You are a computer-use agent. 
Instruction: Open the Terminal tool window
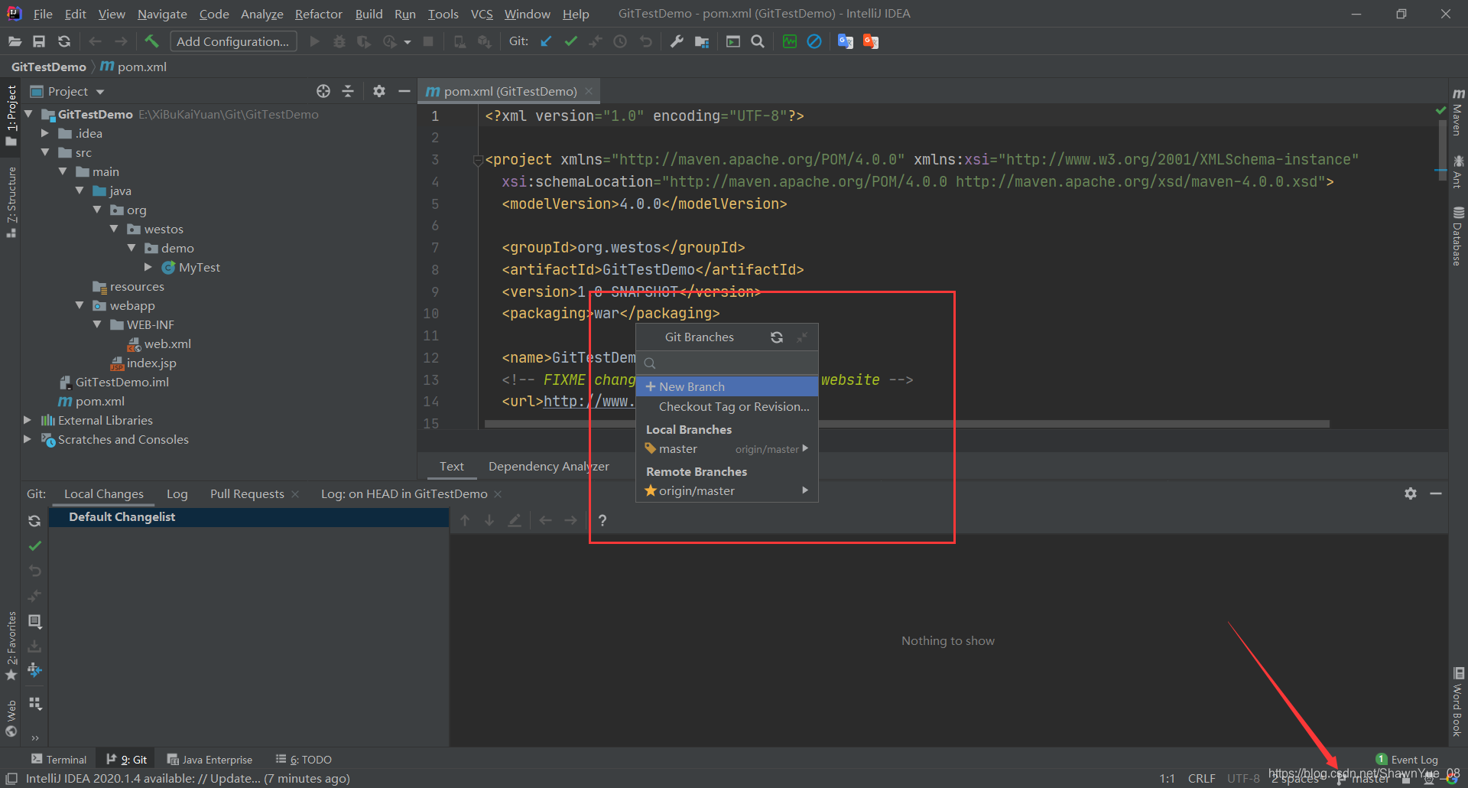[x=59, y=760]
